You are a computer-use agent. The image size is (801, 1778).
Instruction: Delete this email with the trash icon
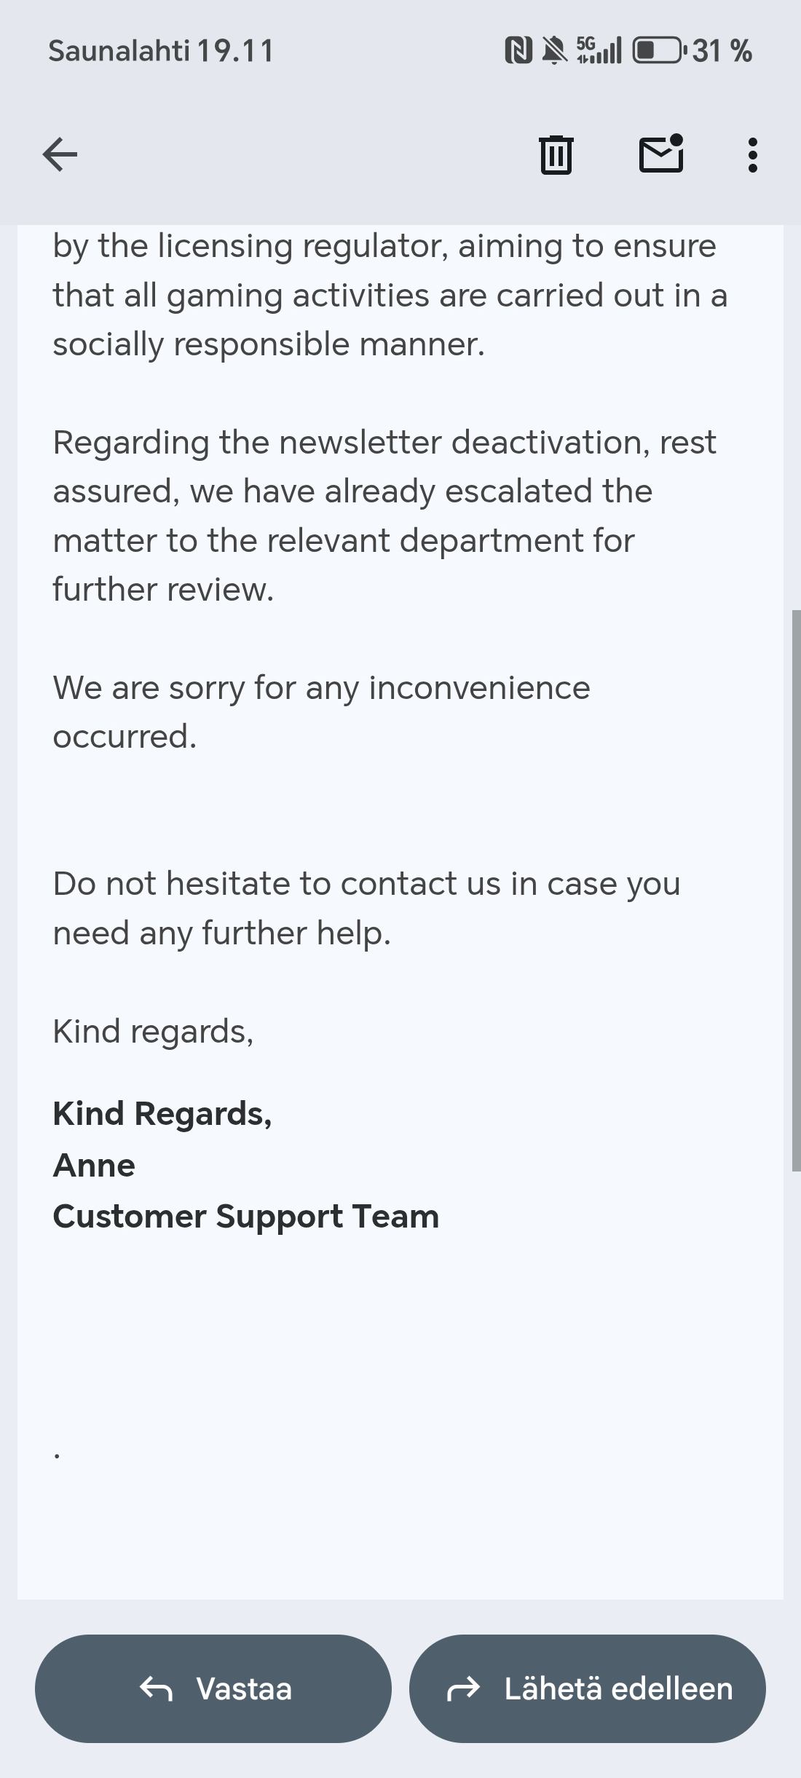coord(556,155)
